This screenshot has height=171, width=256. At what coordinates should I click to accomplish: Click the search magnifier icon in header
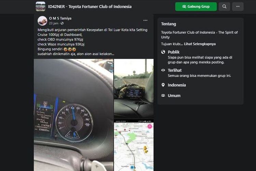[x=224, y=6]
